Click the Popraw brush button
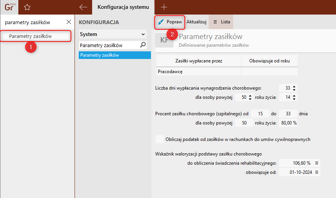This screenshot has height=198, width=336. point(170,22)
